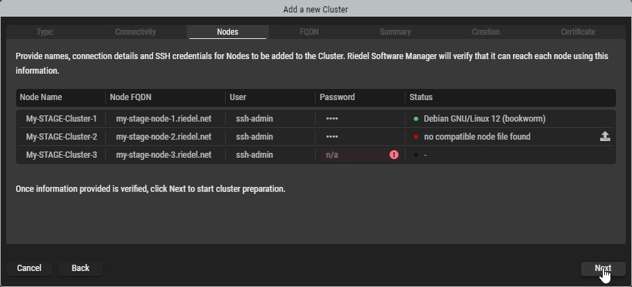Select the My-STAGE-Cluster-1 node name

[x=61, y=119]
